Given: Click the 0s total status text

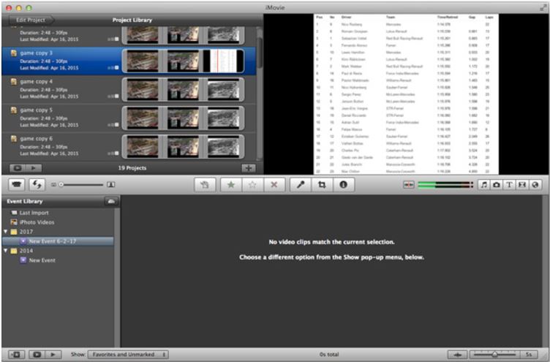Looking at the screenshot, I should click(x=329, y=354).
